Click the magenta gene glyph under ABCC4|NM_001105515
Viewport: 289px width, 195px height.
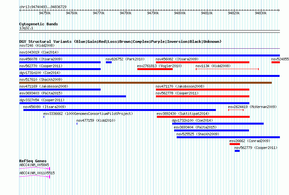(x=35, y=177)
